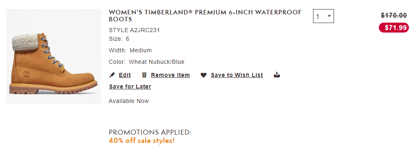The height and width of the screenshot is (154, 413).
Task: Open the quantity dropdown showing 1
Action: coord(323,16)
